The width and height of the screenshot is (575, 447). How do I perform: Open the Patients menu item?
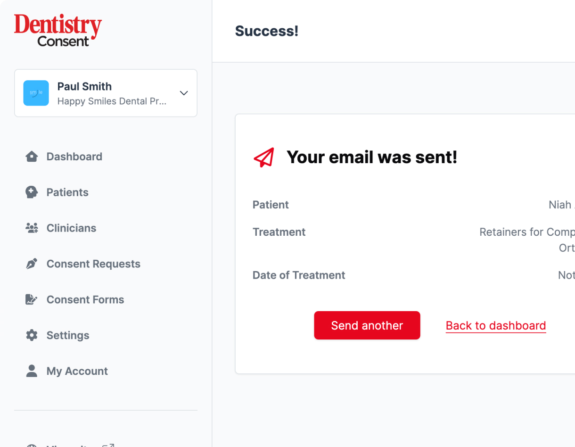point(67,192)
